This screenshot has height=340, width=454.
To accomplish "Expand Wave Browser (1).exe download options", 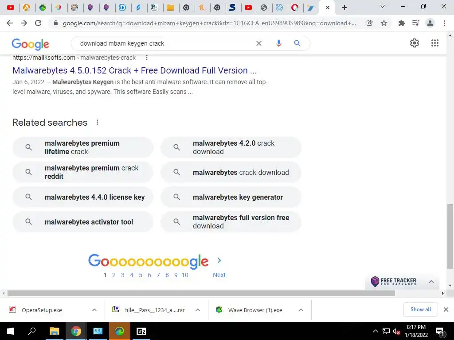I will click(301, 310).
